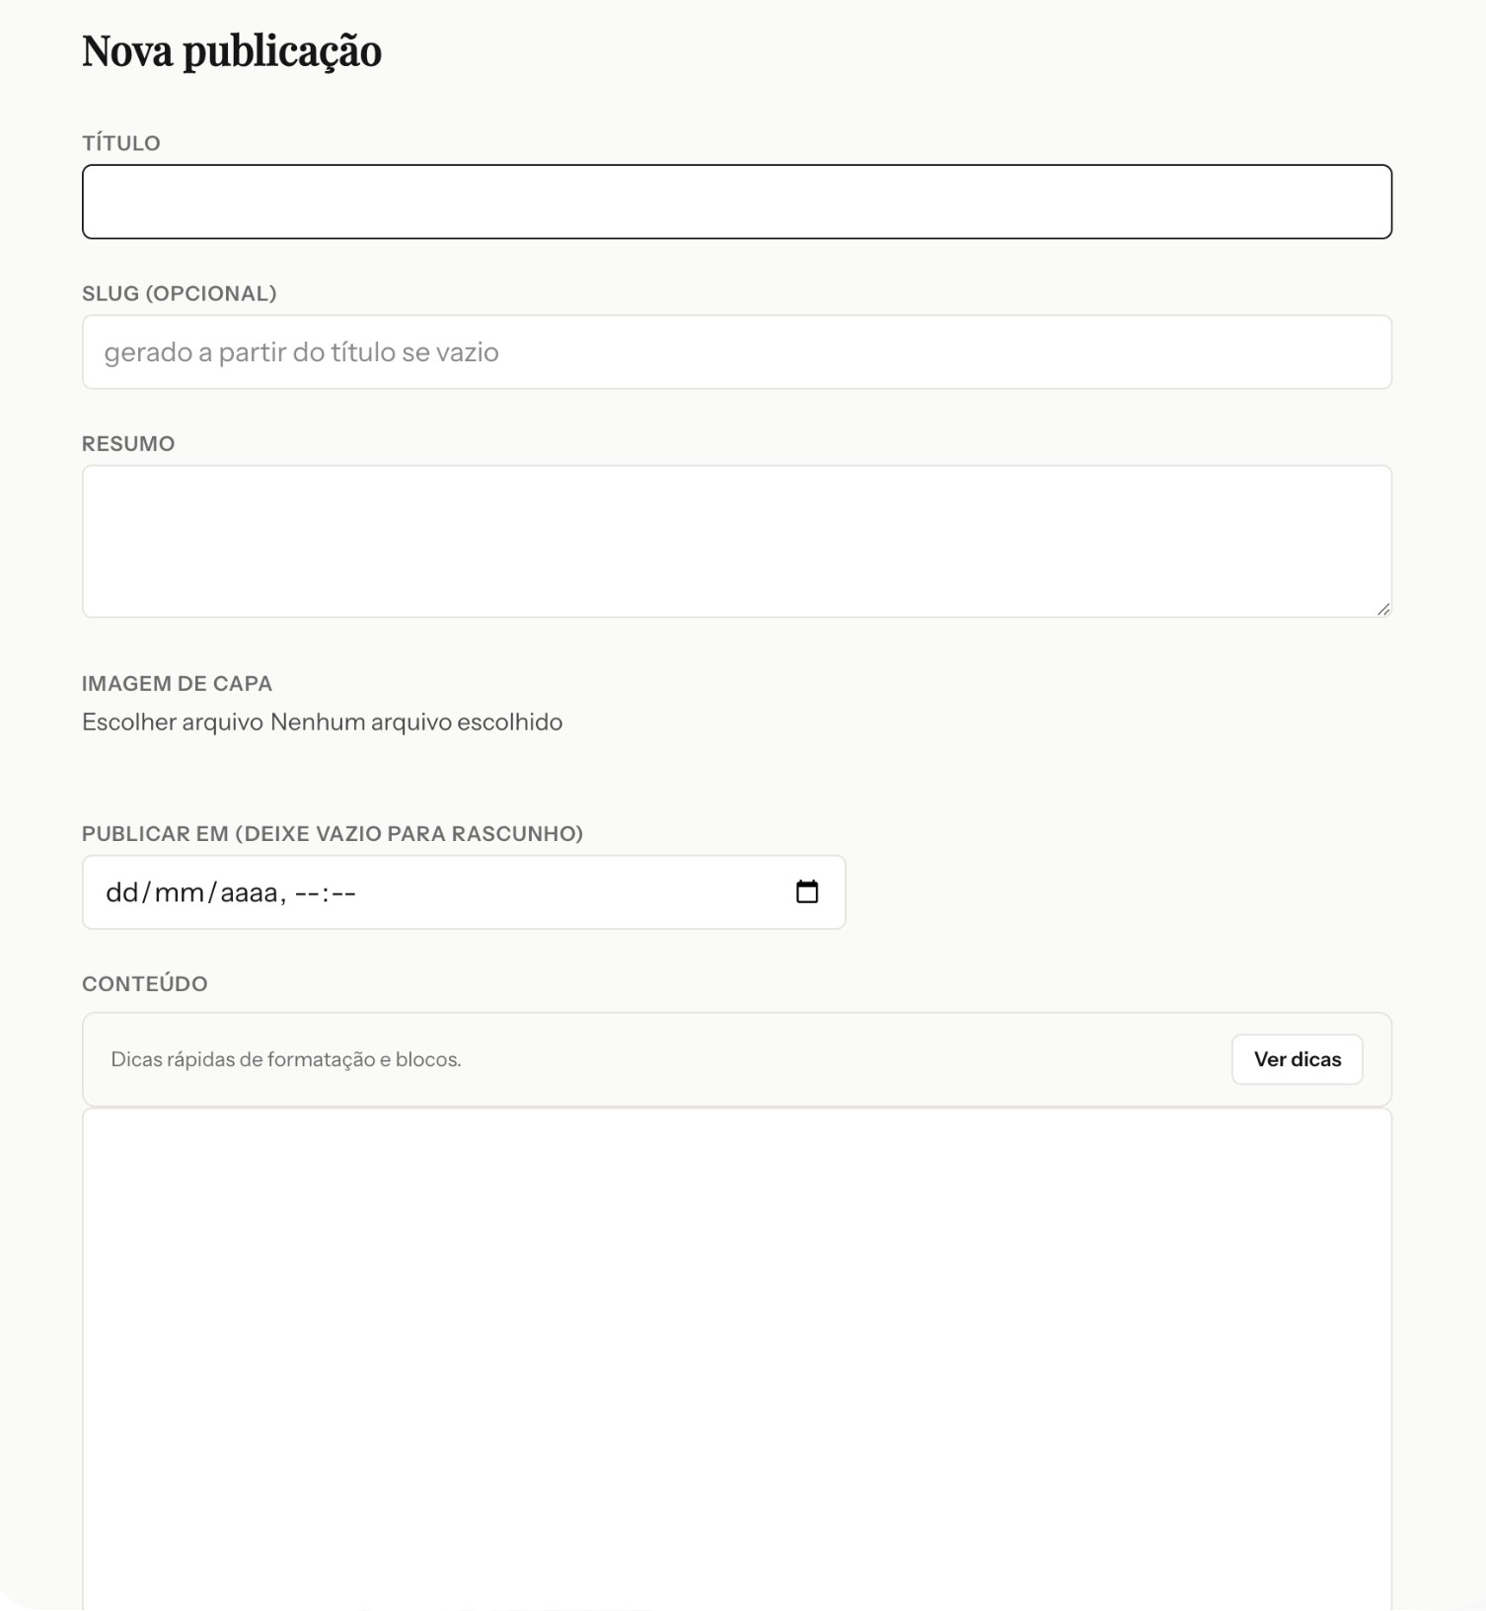This screenshot has height=1611, width=1486.
Task: Select the day (dd) segment of date
Action: pyautogui.click(x=122, y=893)
